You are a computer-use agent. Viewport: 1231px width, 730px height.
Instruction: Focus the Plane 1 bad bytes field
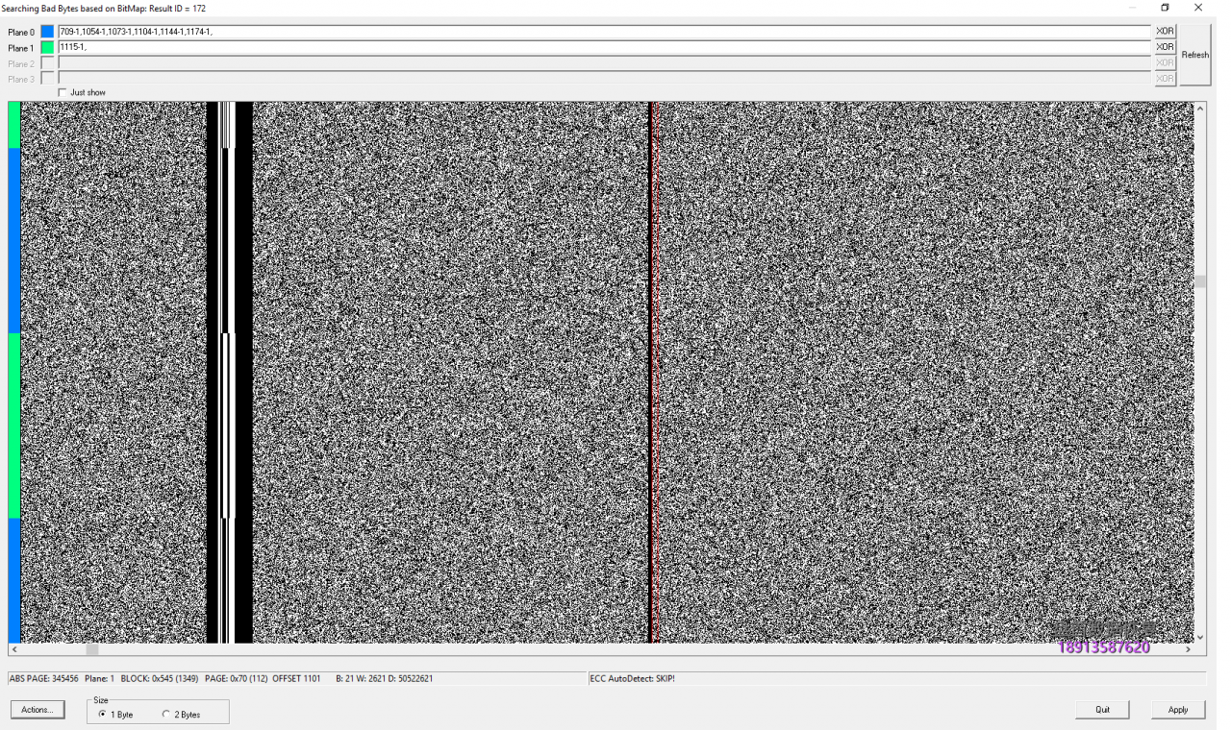pos(603,47)
